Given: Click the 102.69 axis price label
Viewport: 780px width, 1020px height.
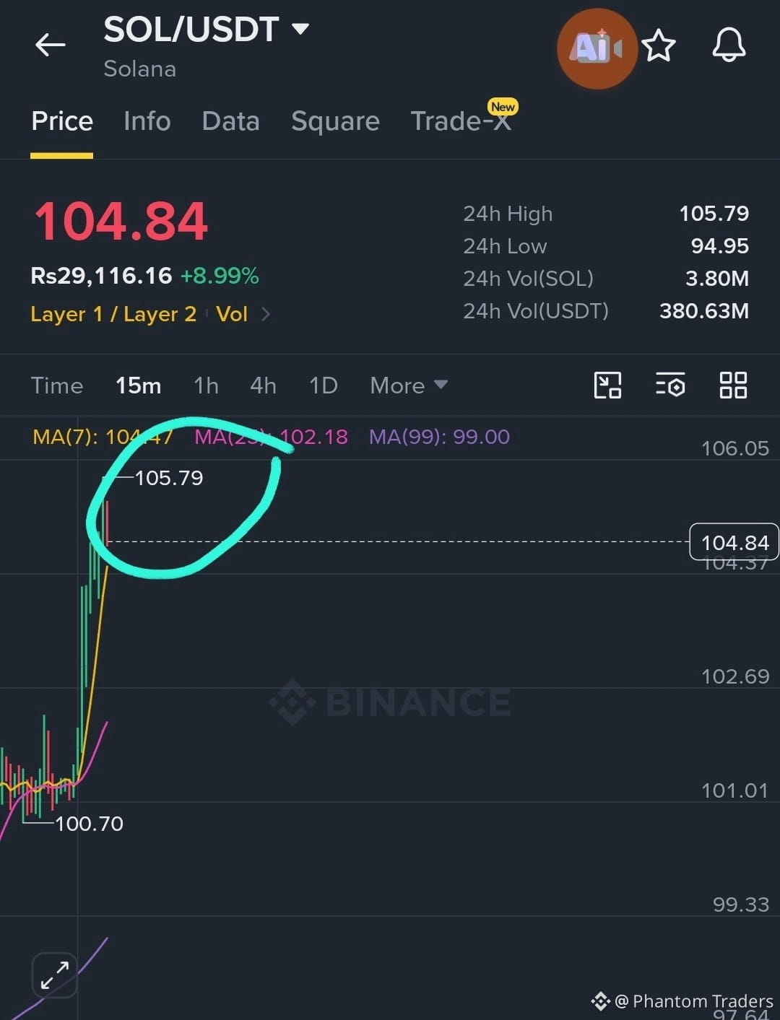Looking at the screenshot, I should 735,676.
